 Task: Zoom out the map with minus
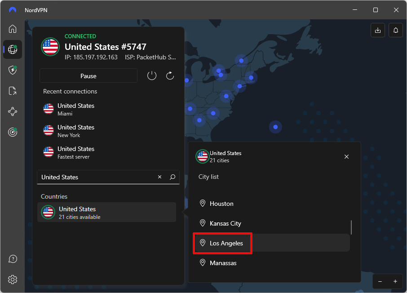pos(380,282)
